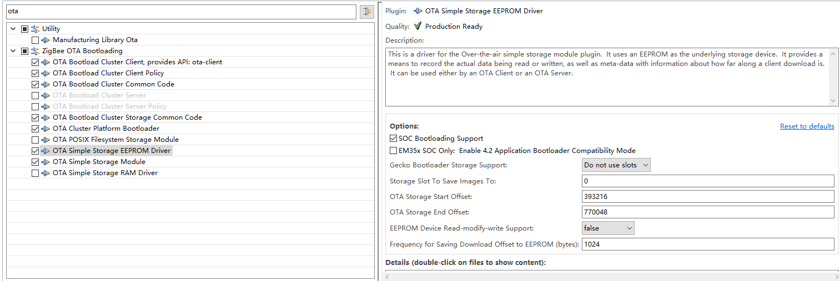This screenshot has width=840, height=281.
Task: Disable SOC Bootloading Support checkbox
Action: click(x=394, y=139)
